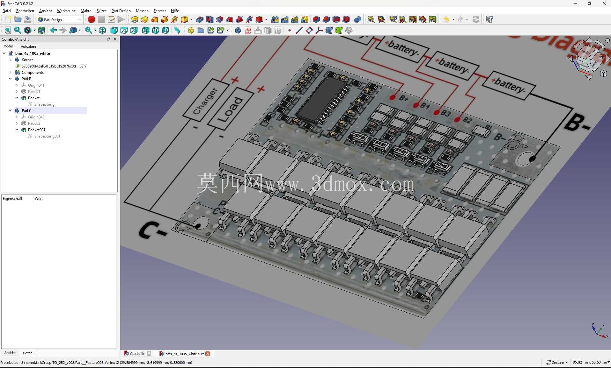This screenshot has height=368, width=611.
Task: Create a new Part container
Action: pyautogui.click(x=191, y=30)
